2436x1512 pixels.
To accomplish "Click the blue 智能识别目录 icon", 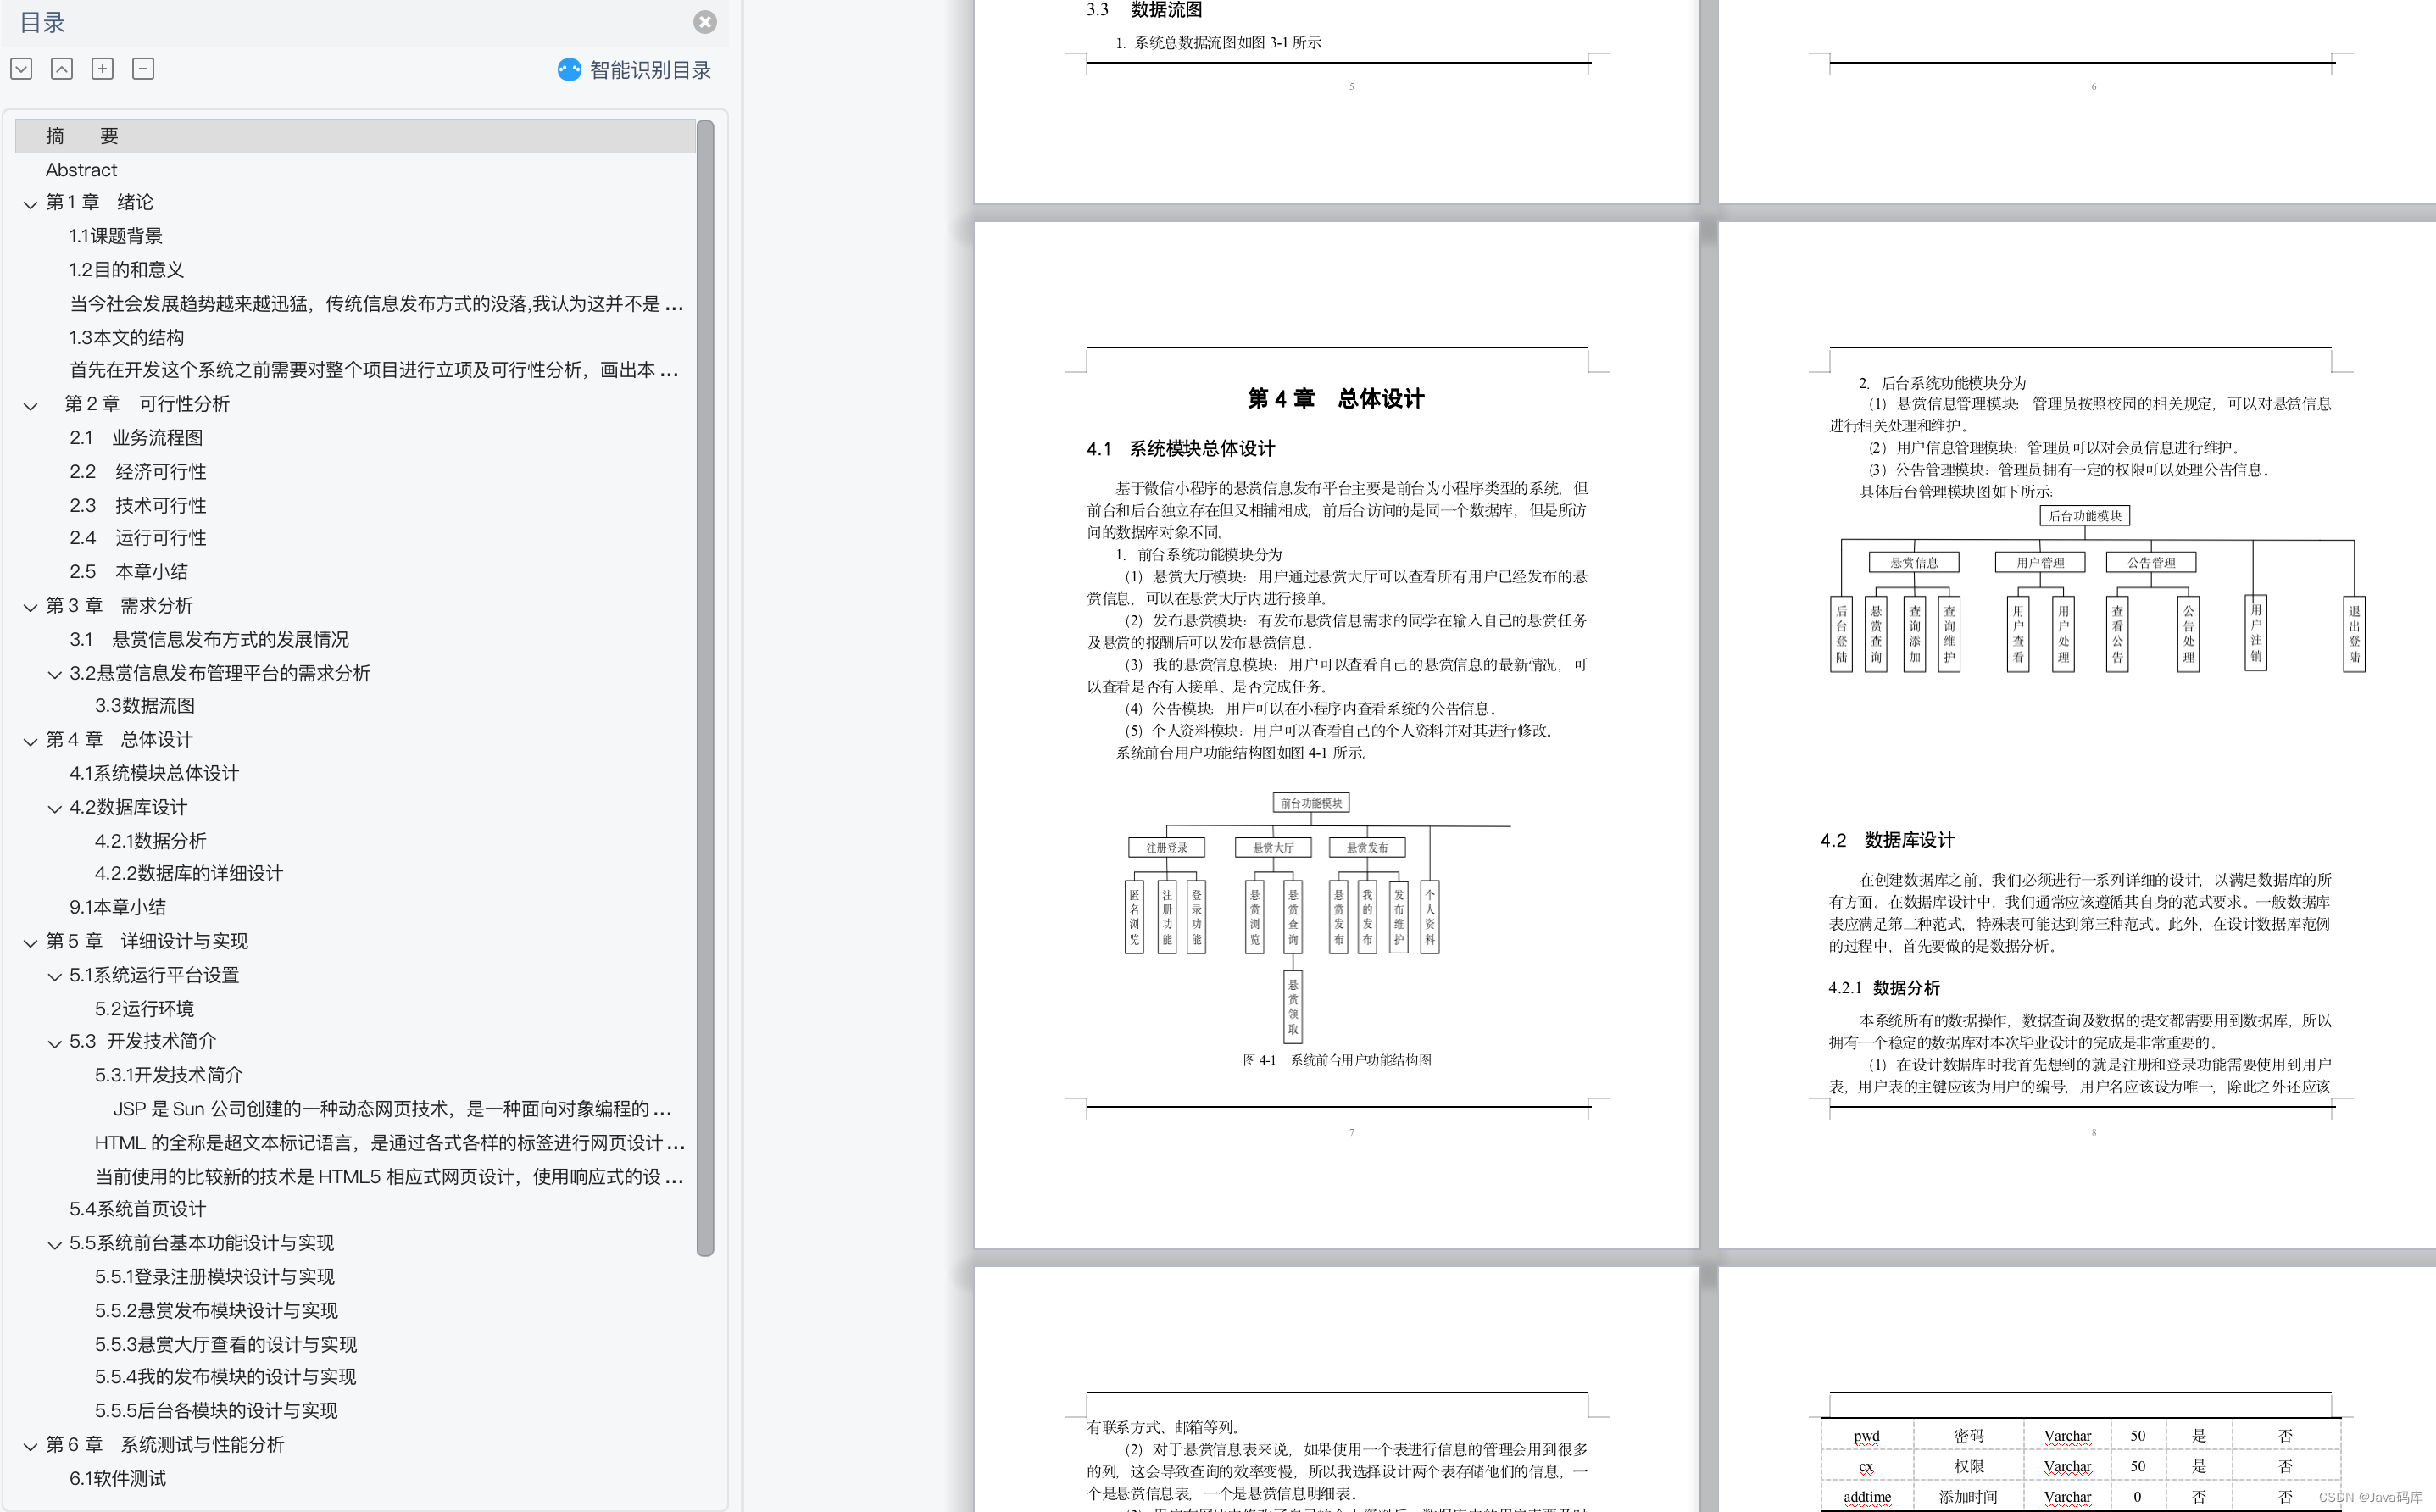I will point(569,69).
